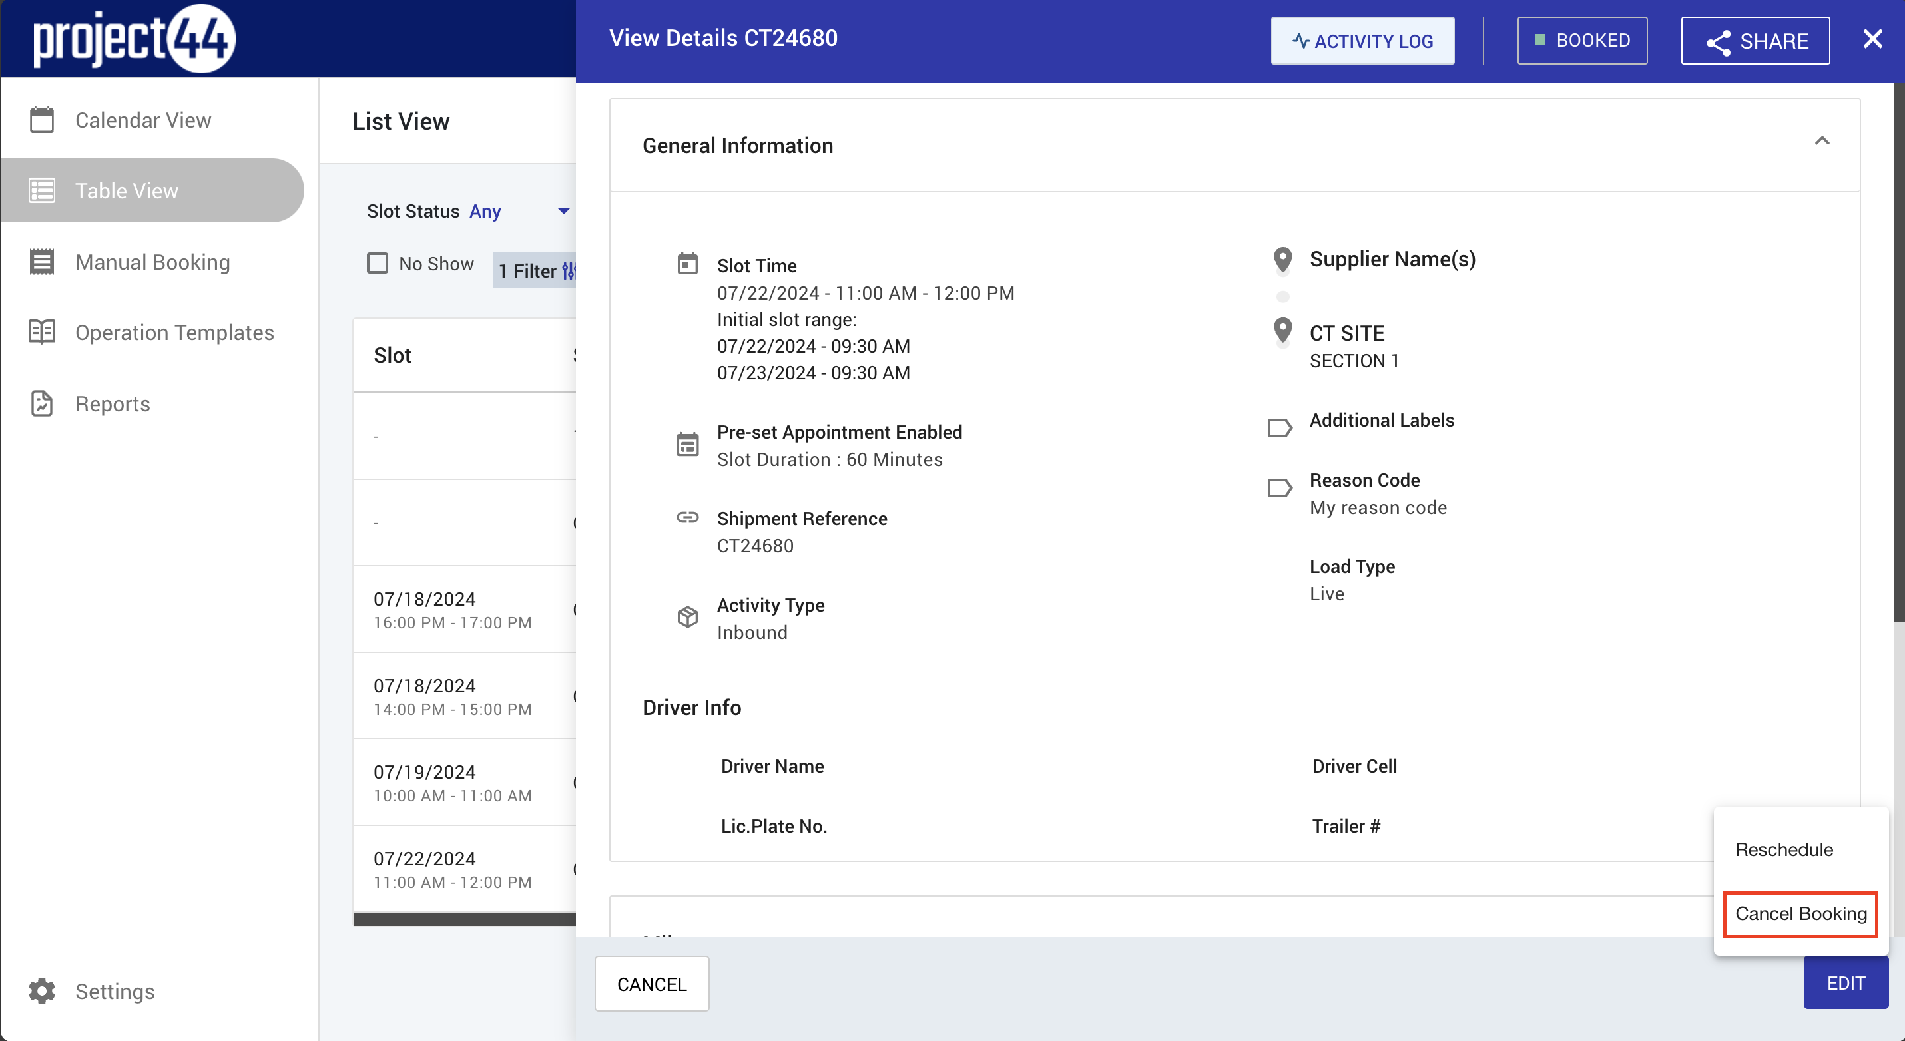1905x1041 pixels.
Task: Click the Supplier Name location pin icon
Action: (1283, 260)
